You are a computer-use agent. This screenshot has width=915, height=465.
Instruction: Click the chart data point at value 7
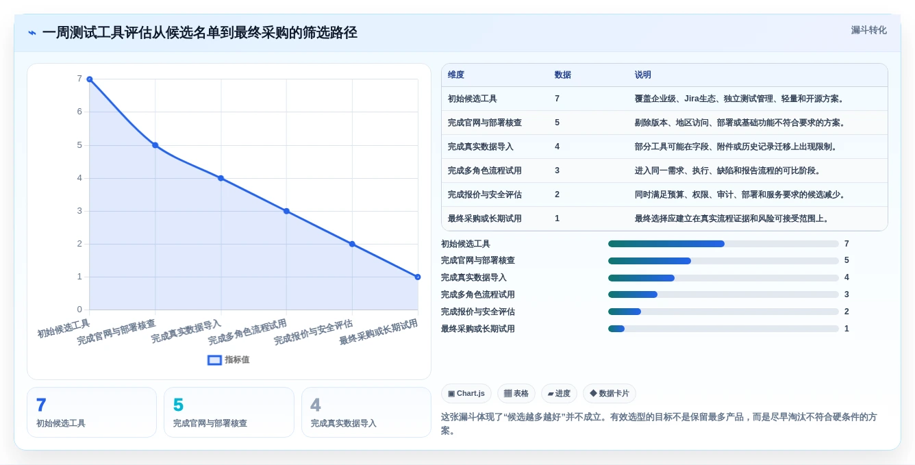click(90, 79)
